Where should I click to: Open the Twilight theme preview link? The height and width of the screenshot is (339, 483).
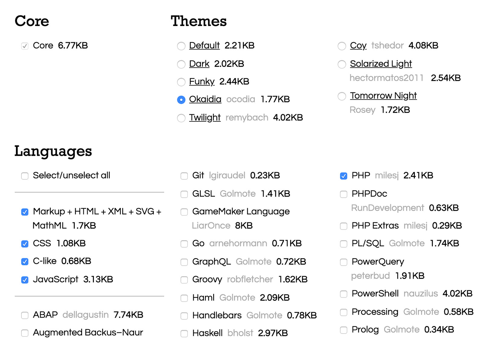point(205,117)
